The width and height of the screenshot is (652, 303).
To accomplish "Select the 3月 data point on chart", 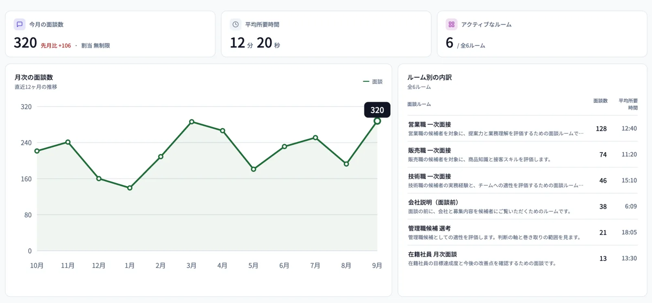I will (192, 122).
